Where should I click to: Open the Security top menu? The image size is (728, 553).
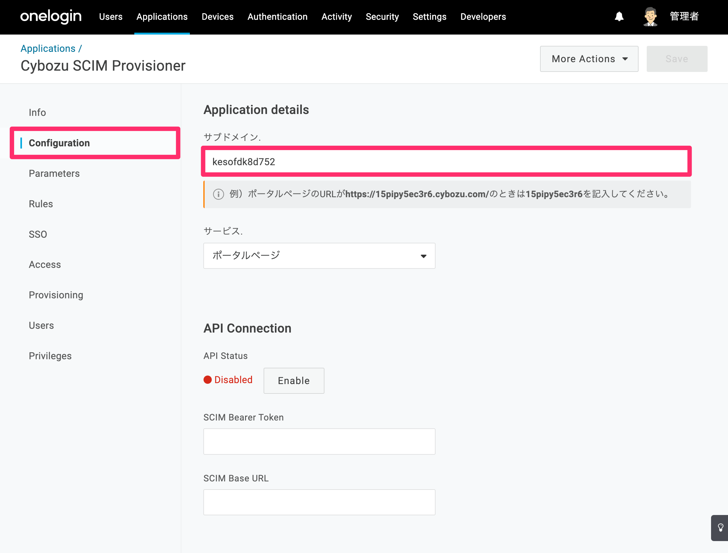[x=382, y=16]
